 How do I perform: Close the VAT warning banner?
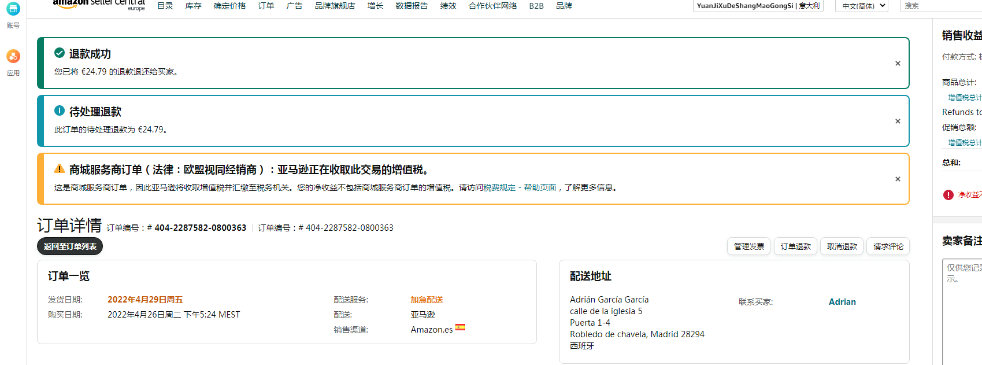(898, 179)
